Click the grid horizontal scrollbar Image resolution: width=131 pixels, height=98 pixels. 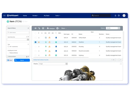click(x=61, y=57)
